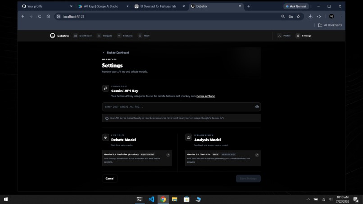Click the info icon in API key notice

click(107, 118)
